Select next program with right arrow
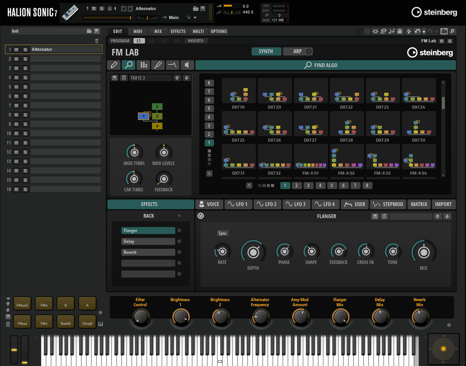Viewport: 466px width, 366px height. pos(130,9)
